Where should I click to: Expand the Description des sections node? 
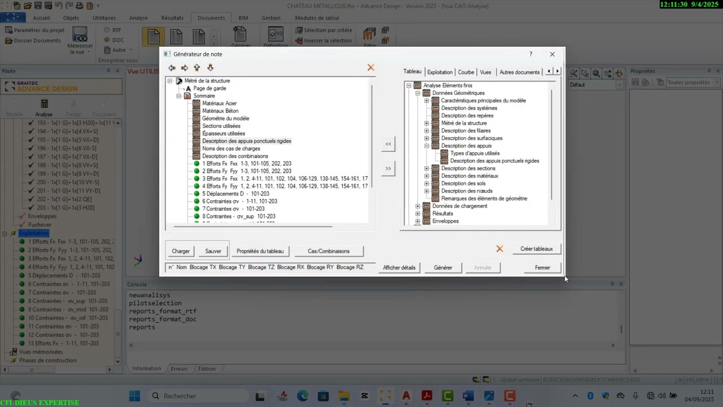(x=426, y=168)
